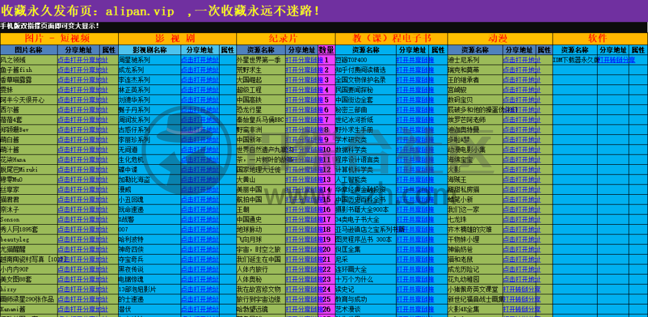Open the shared link for 读史记
The height and width of the screenshot is (317, 648).
click(415, 289)
